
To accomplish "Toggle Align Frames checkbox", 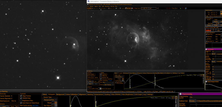I will [21, 96].
